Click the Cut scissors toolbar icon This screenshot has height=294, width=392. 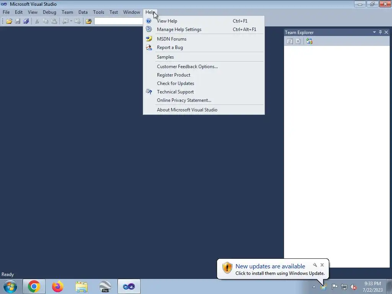pos(37,21)
